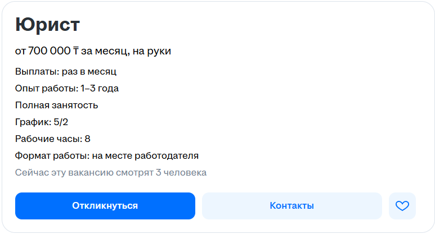Viewport: 435px width, 234px height.
Task: Select the 8 working hours value
Action: pyautogui.click(x=87, y=139)
